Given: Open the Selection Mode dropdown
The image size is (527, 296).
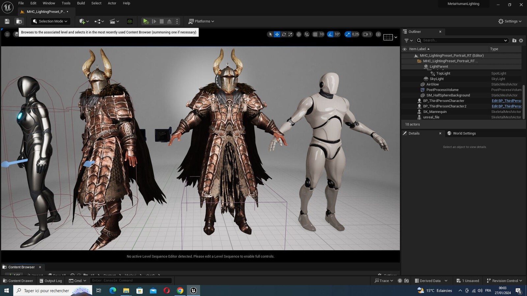Looking at the screenshot, I should click(51, 21).
